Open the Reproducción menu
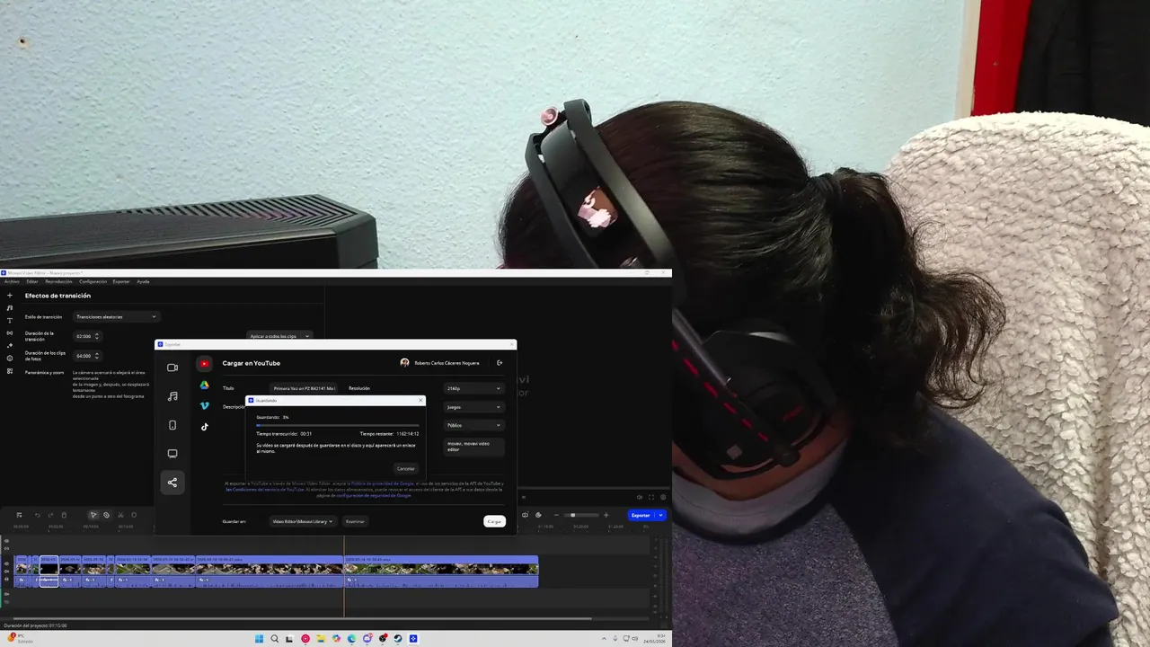 point(58,281)
